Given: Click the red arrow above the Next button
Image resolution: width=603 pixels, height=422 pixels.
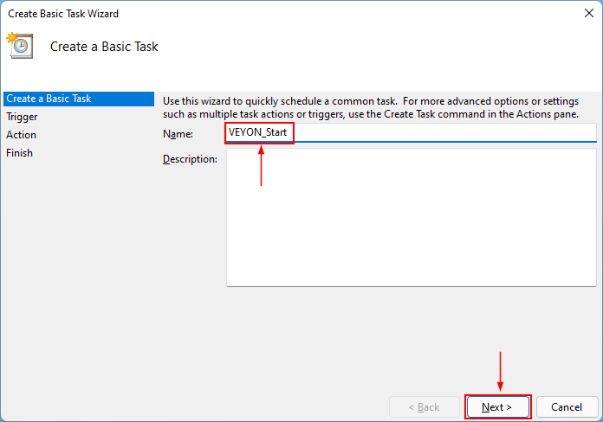Looking at the screenshot, I should click(x=500, y=371).
